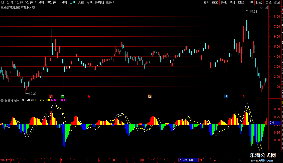This screenshot has width=283, height=163.
Task: Click the 回 buyback event marker
Action: pos(150,96)
